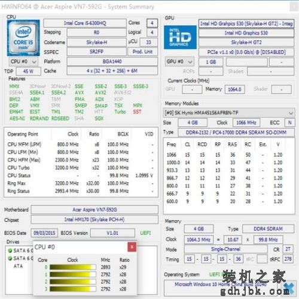This screenshot has height=299, width=299.
Task: Click the Logical processor count field
Action: (152, 32)
